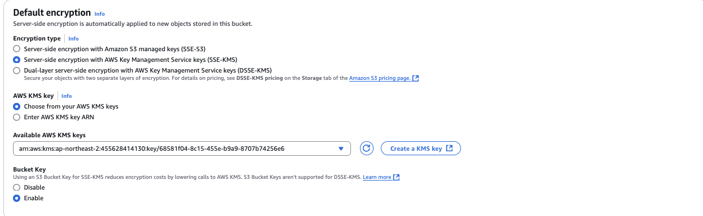703x216 pixels.
Task: Open Info beside Default encryption heading
Action: click(x=99, y=13)
